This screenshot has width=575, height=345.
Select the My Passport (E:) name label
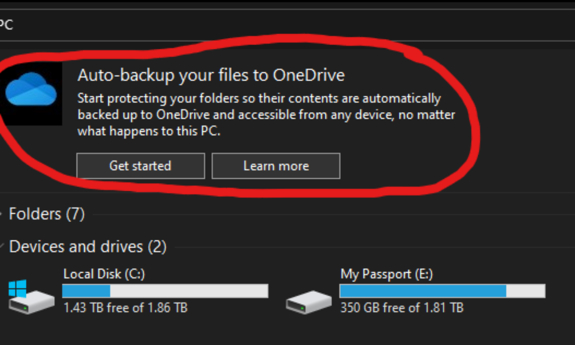click(387, 274)
